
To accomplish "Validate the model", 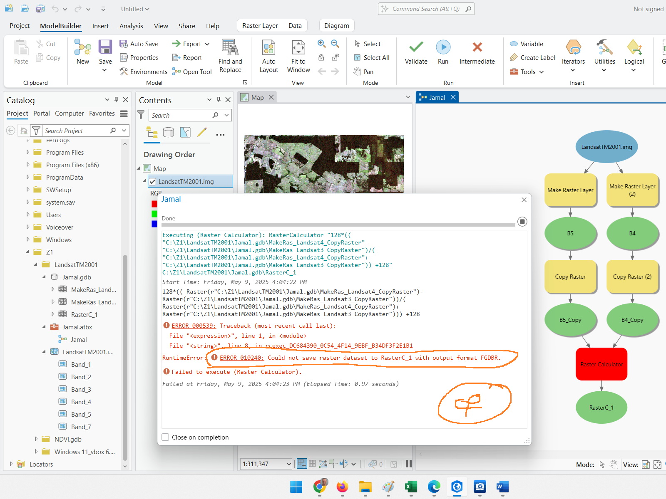I will pos(415,52).
